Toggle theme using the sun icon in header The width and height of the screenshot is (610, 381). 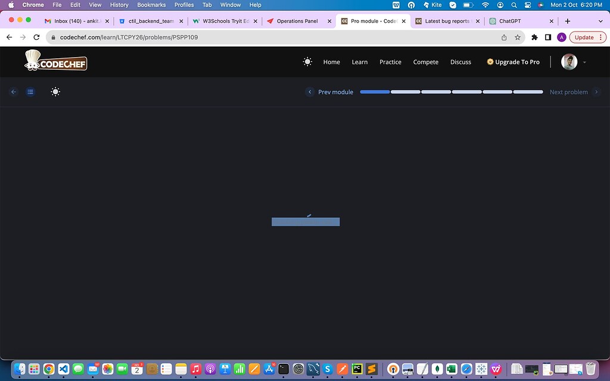[307, 61]
